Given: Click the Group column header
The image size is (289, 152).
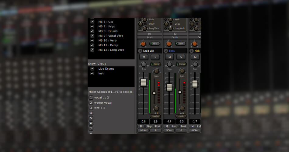Looking at the screenshot, I should [102, 64].
